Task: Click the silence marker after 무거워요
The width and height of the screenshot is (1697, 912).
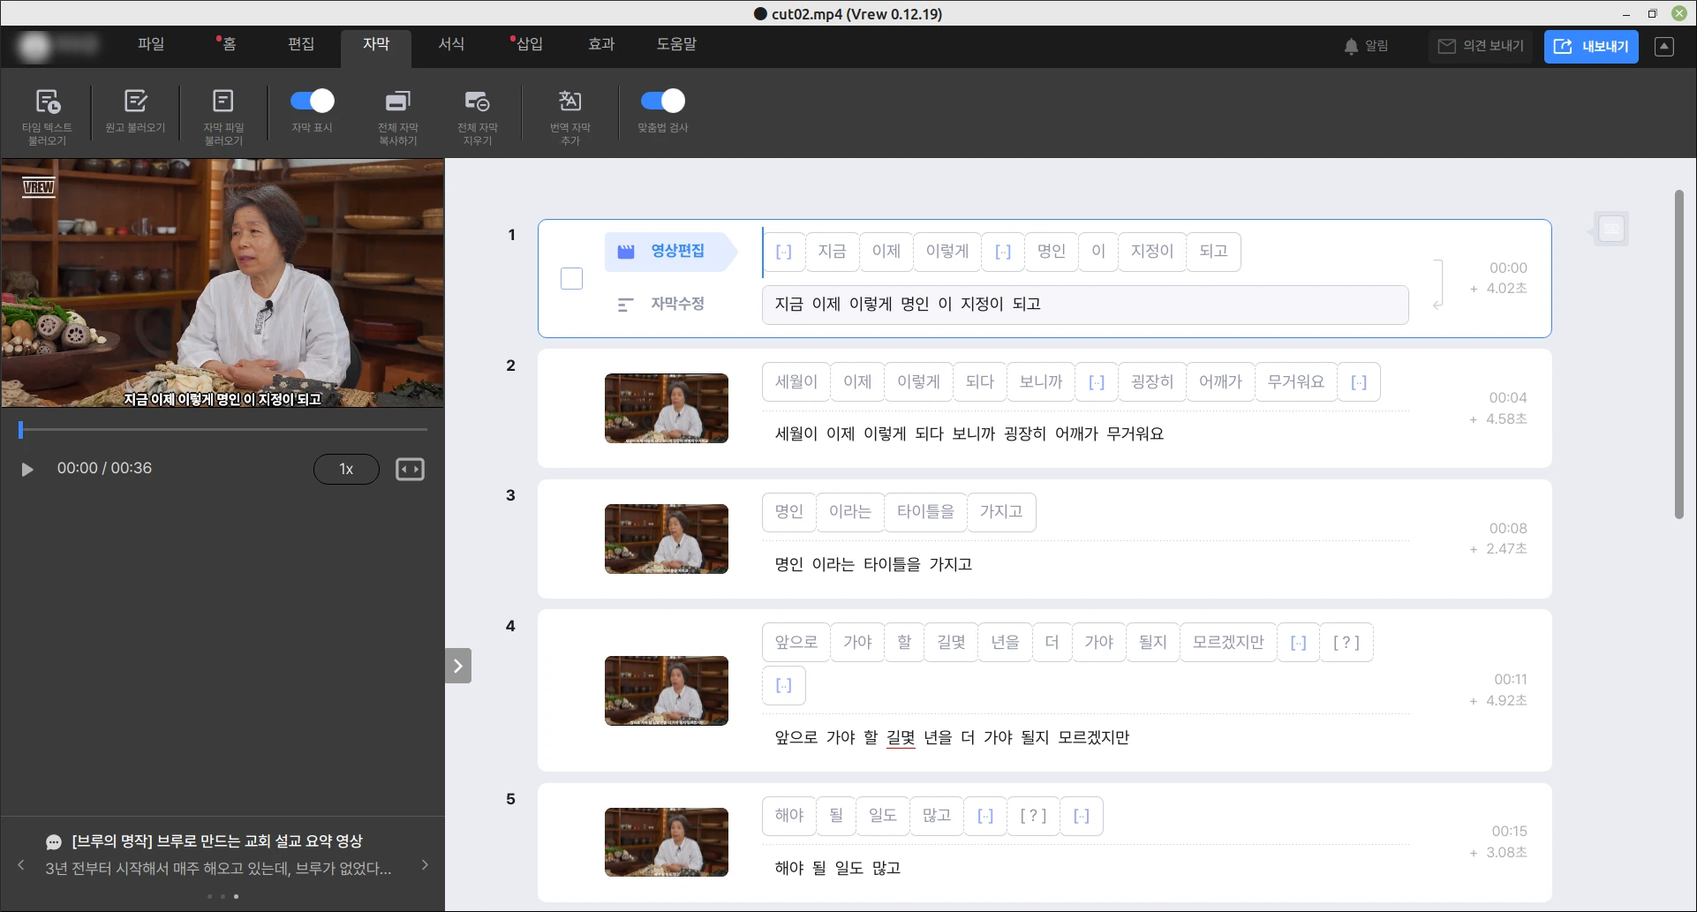Action: 1359,382
